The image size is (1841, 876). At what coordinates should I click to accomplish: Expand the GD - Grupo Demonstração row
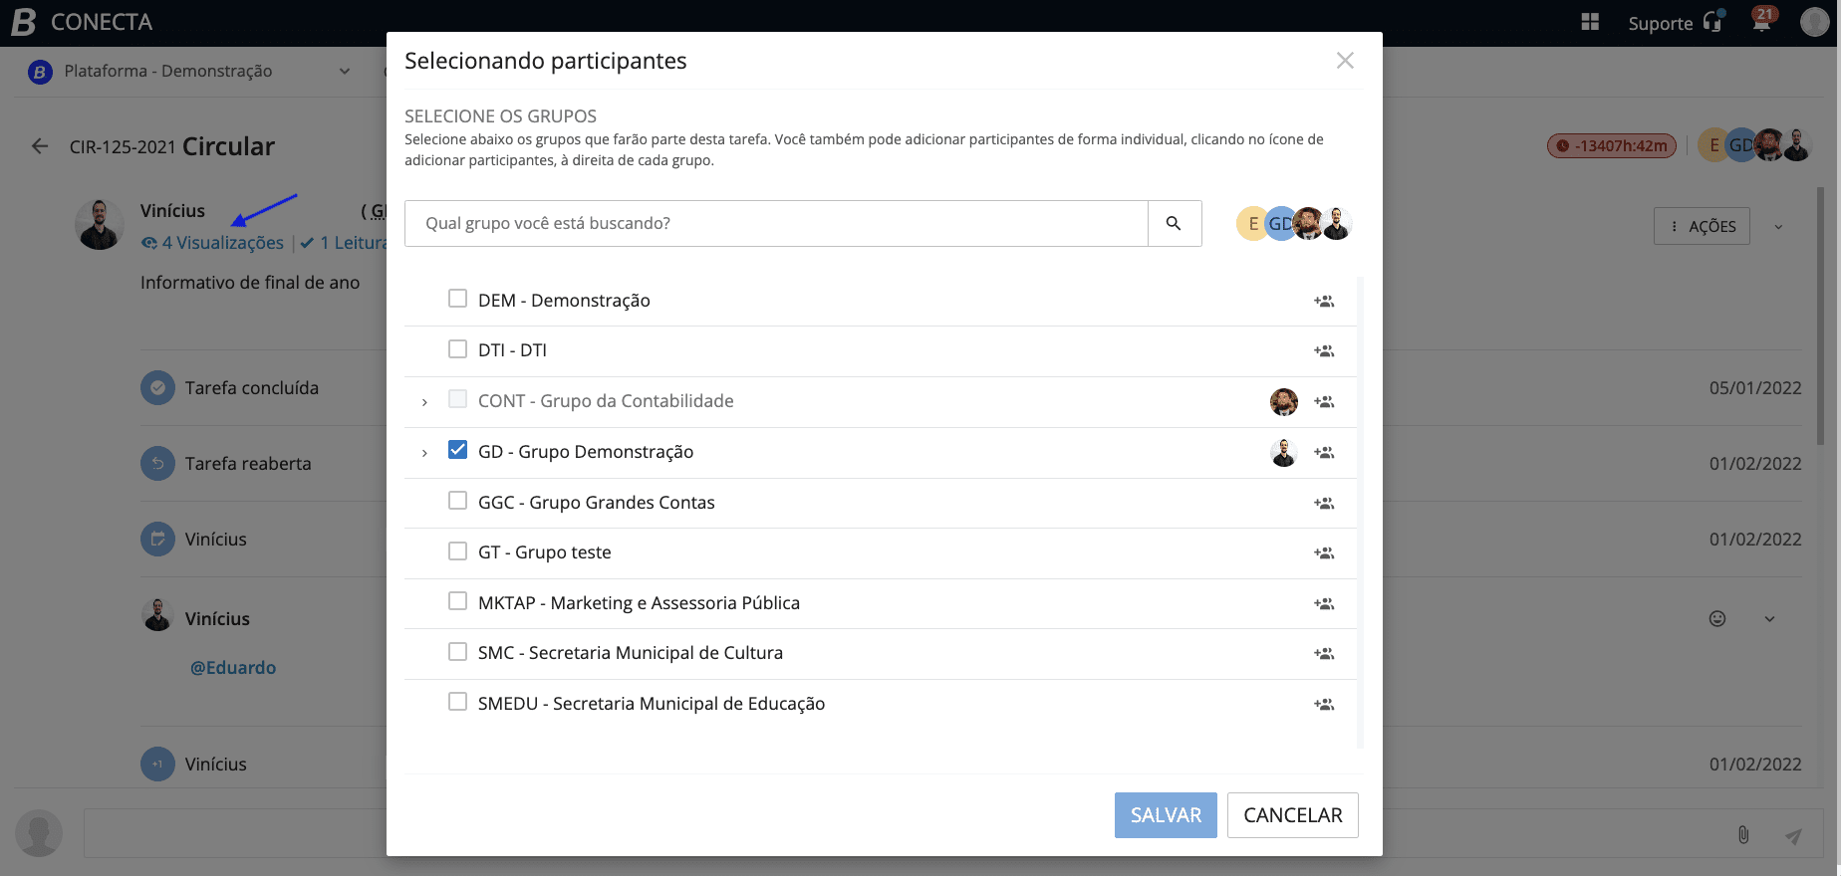point(424,453)
